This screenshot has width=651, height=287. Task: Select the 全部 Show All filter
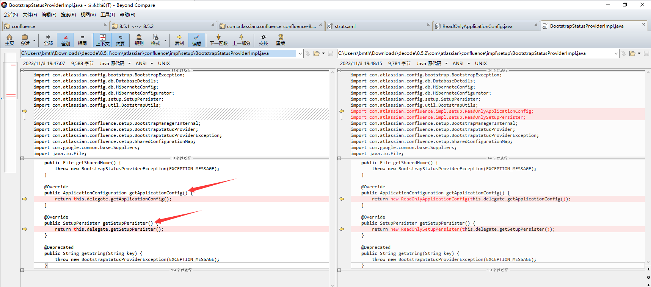(48, 40)
